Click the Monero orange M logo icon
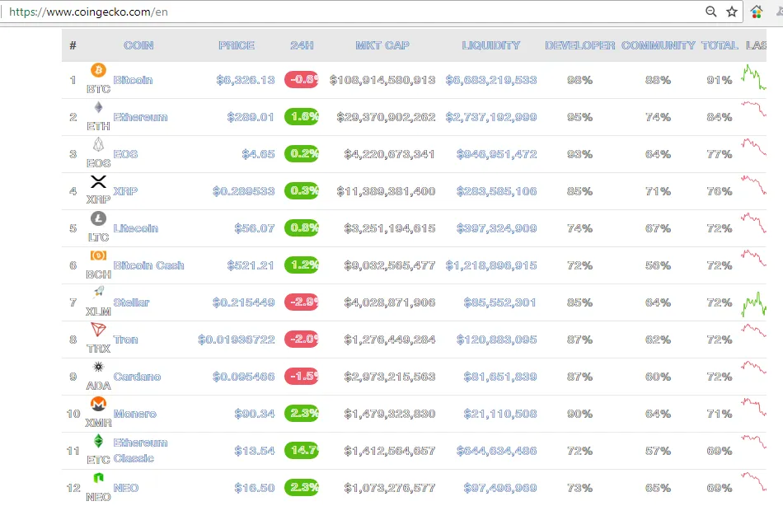The width and height of the screenshot is (783, 506). 98,404
